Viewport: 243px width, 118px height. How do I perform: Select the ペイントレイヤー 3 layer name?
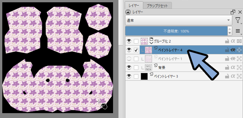(x=166, y=76)
